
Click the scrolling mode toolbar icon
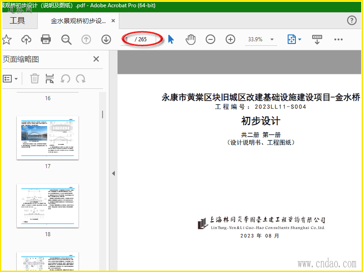317,39
